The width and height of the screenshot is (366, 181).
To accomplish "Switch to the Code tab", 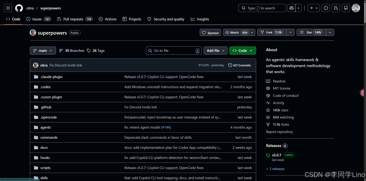I will (13, 19).
